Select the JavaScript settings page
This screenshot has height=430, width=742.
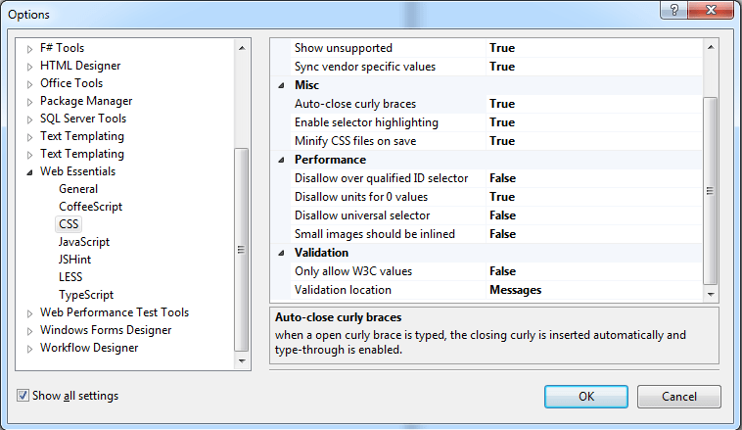click(x=84, y=242)
